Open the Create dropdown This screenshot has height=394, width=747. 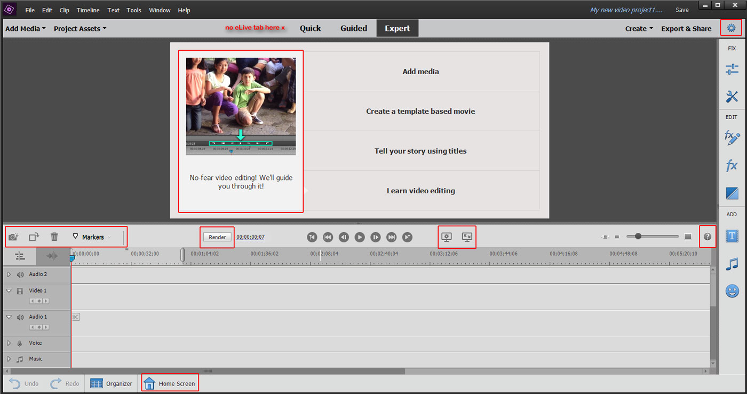click(639, 29)
